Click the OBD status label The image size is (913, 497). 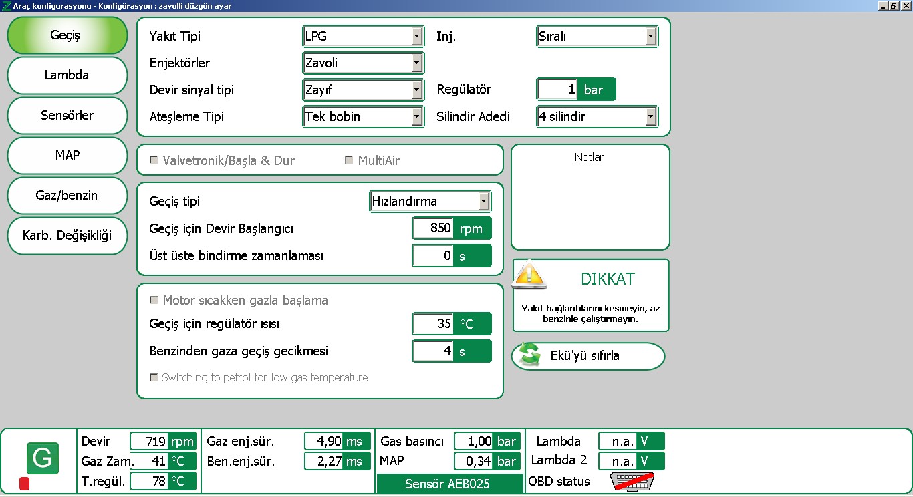point(559,481)
